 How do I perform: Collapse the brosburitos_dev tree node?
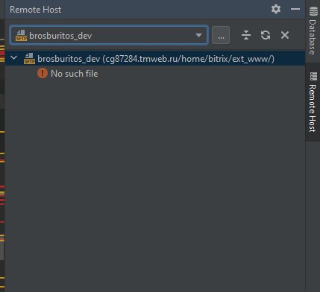tap(14, 58)
